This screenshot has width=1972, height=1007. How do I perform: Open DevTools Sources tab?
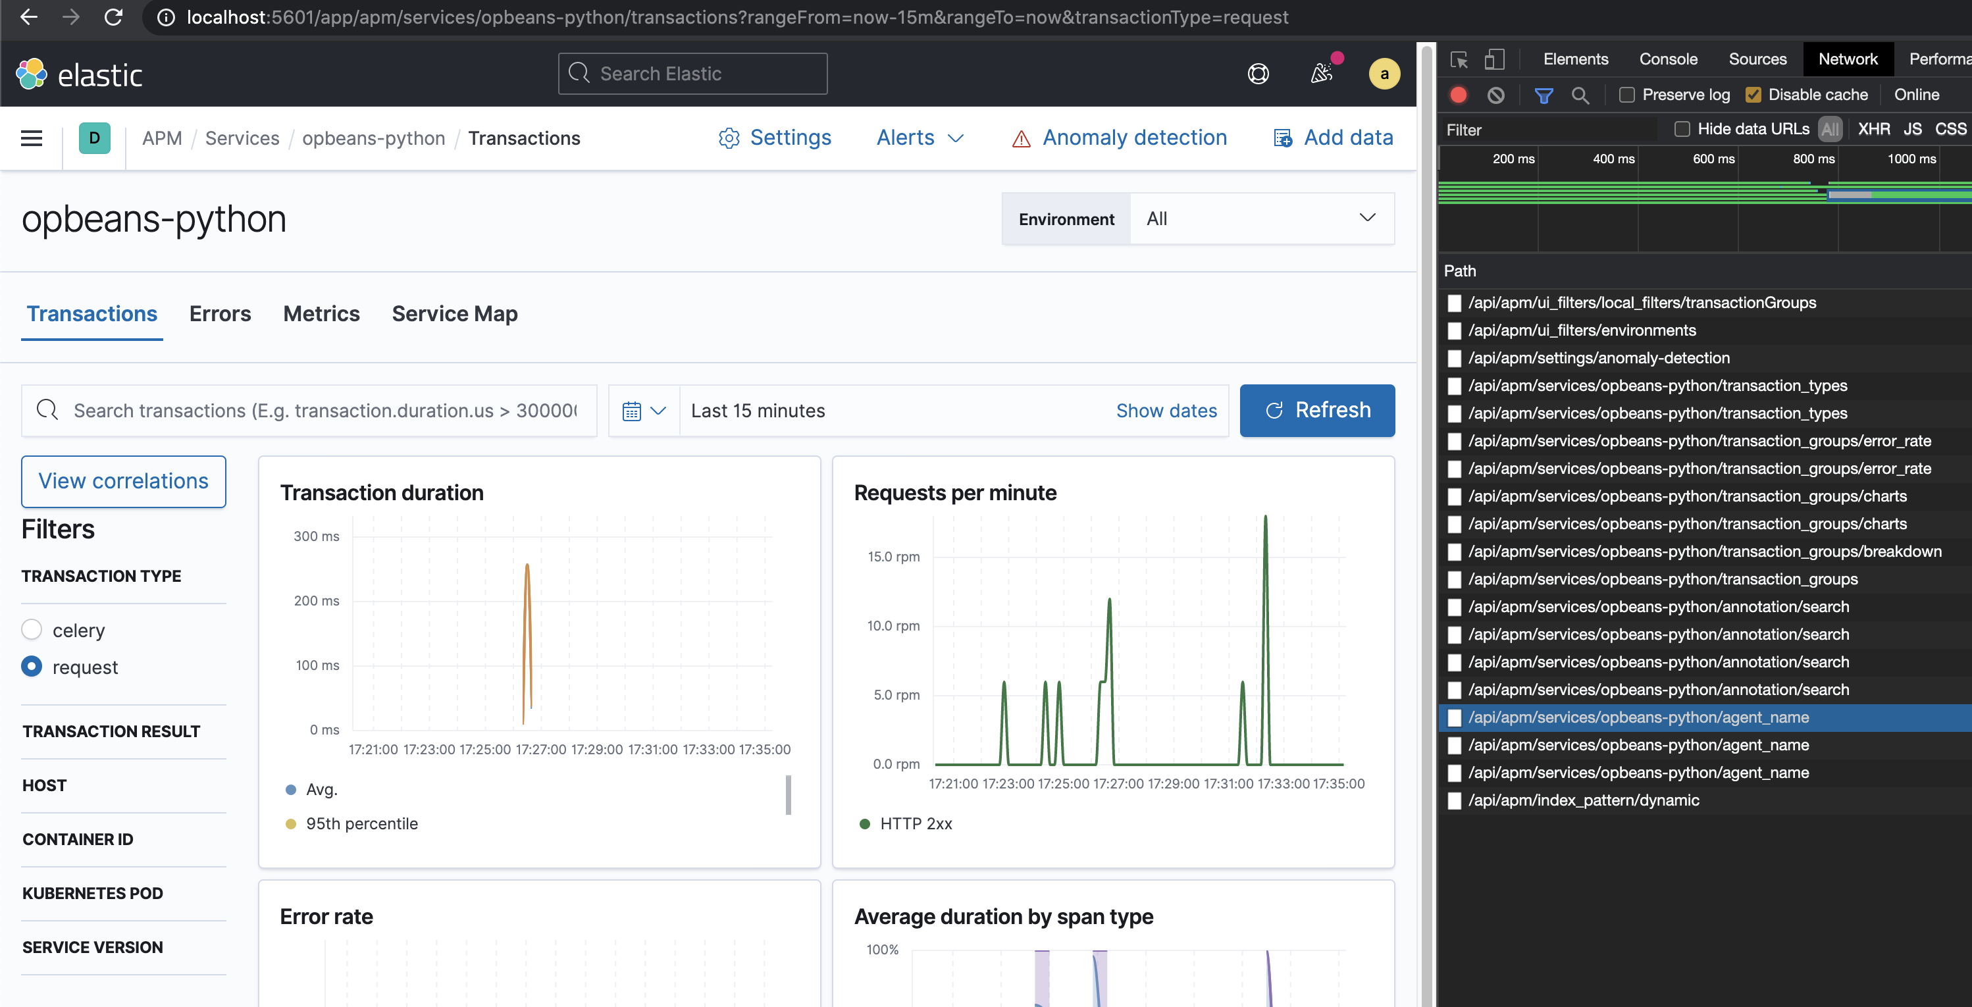[x=1757, y=59]
